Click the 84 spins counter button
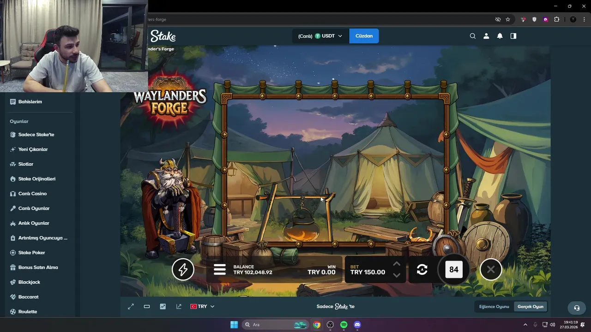Image resolution: width=591 pixels, height=332 pixels. (x=454, y=270)
